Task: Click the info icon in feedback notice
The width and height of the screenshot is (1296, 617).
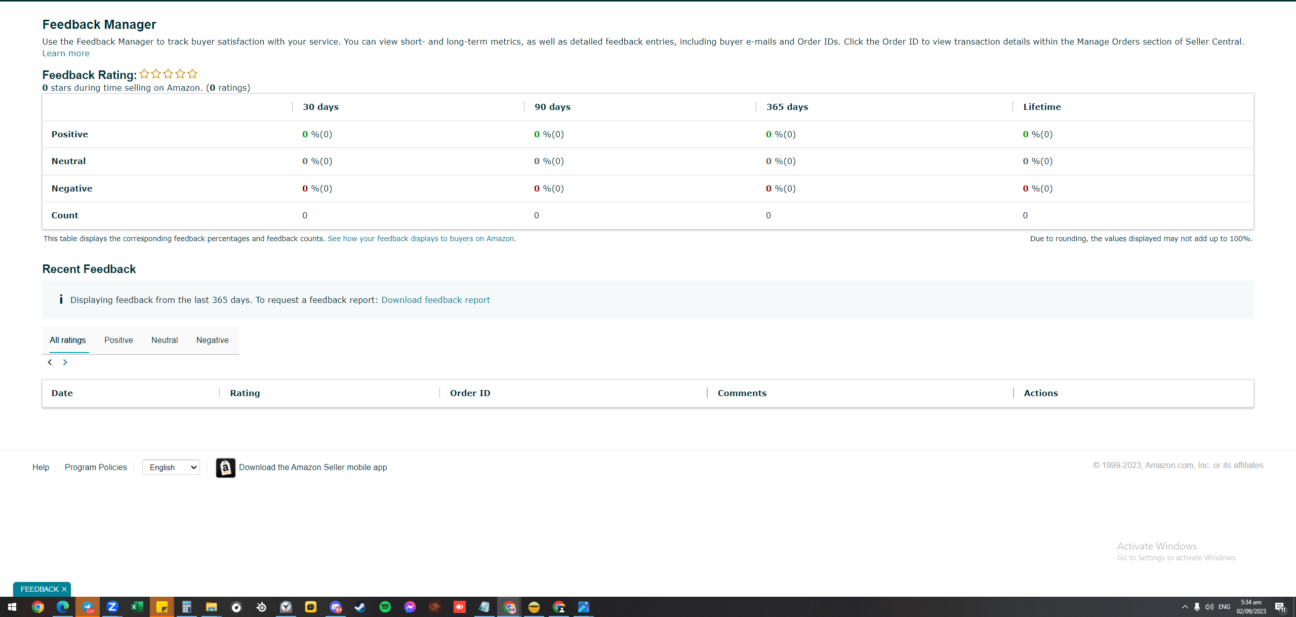Action: [x=61, y=299]
